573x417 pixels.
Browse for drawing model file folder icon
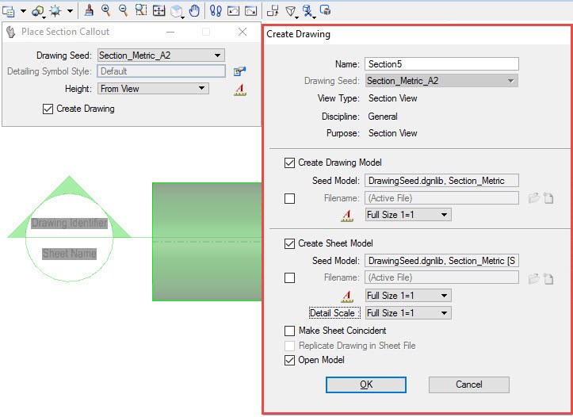click(534, 198)
